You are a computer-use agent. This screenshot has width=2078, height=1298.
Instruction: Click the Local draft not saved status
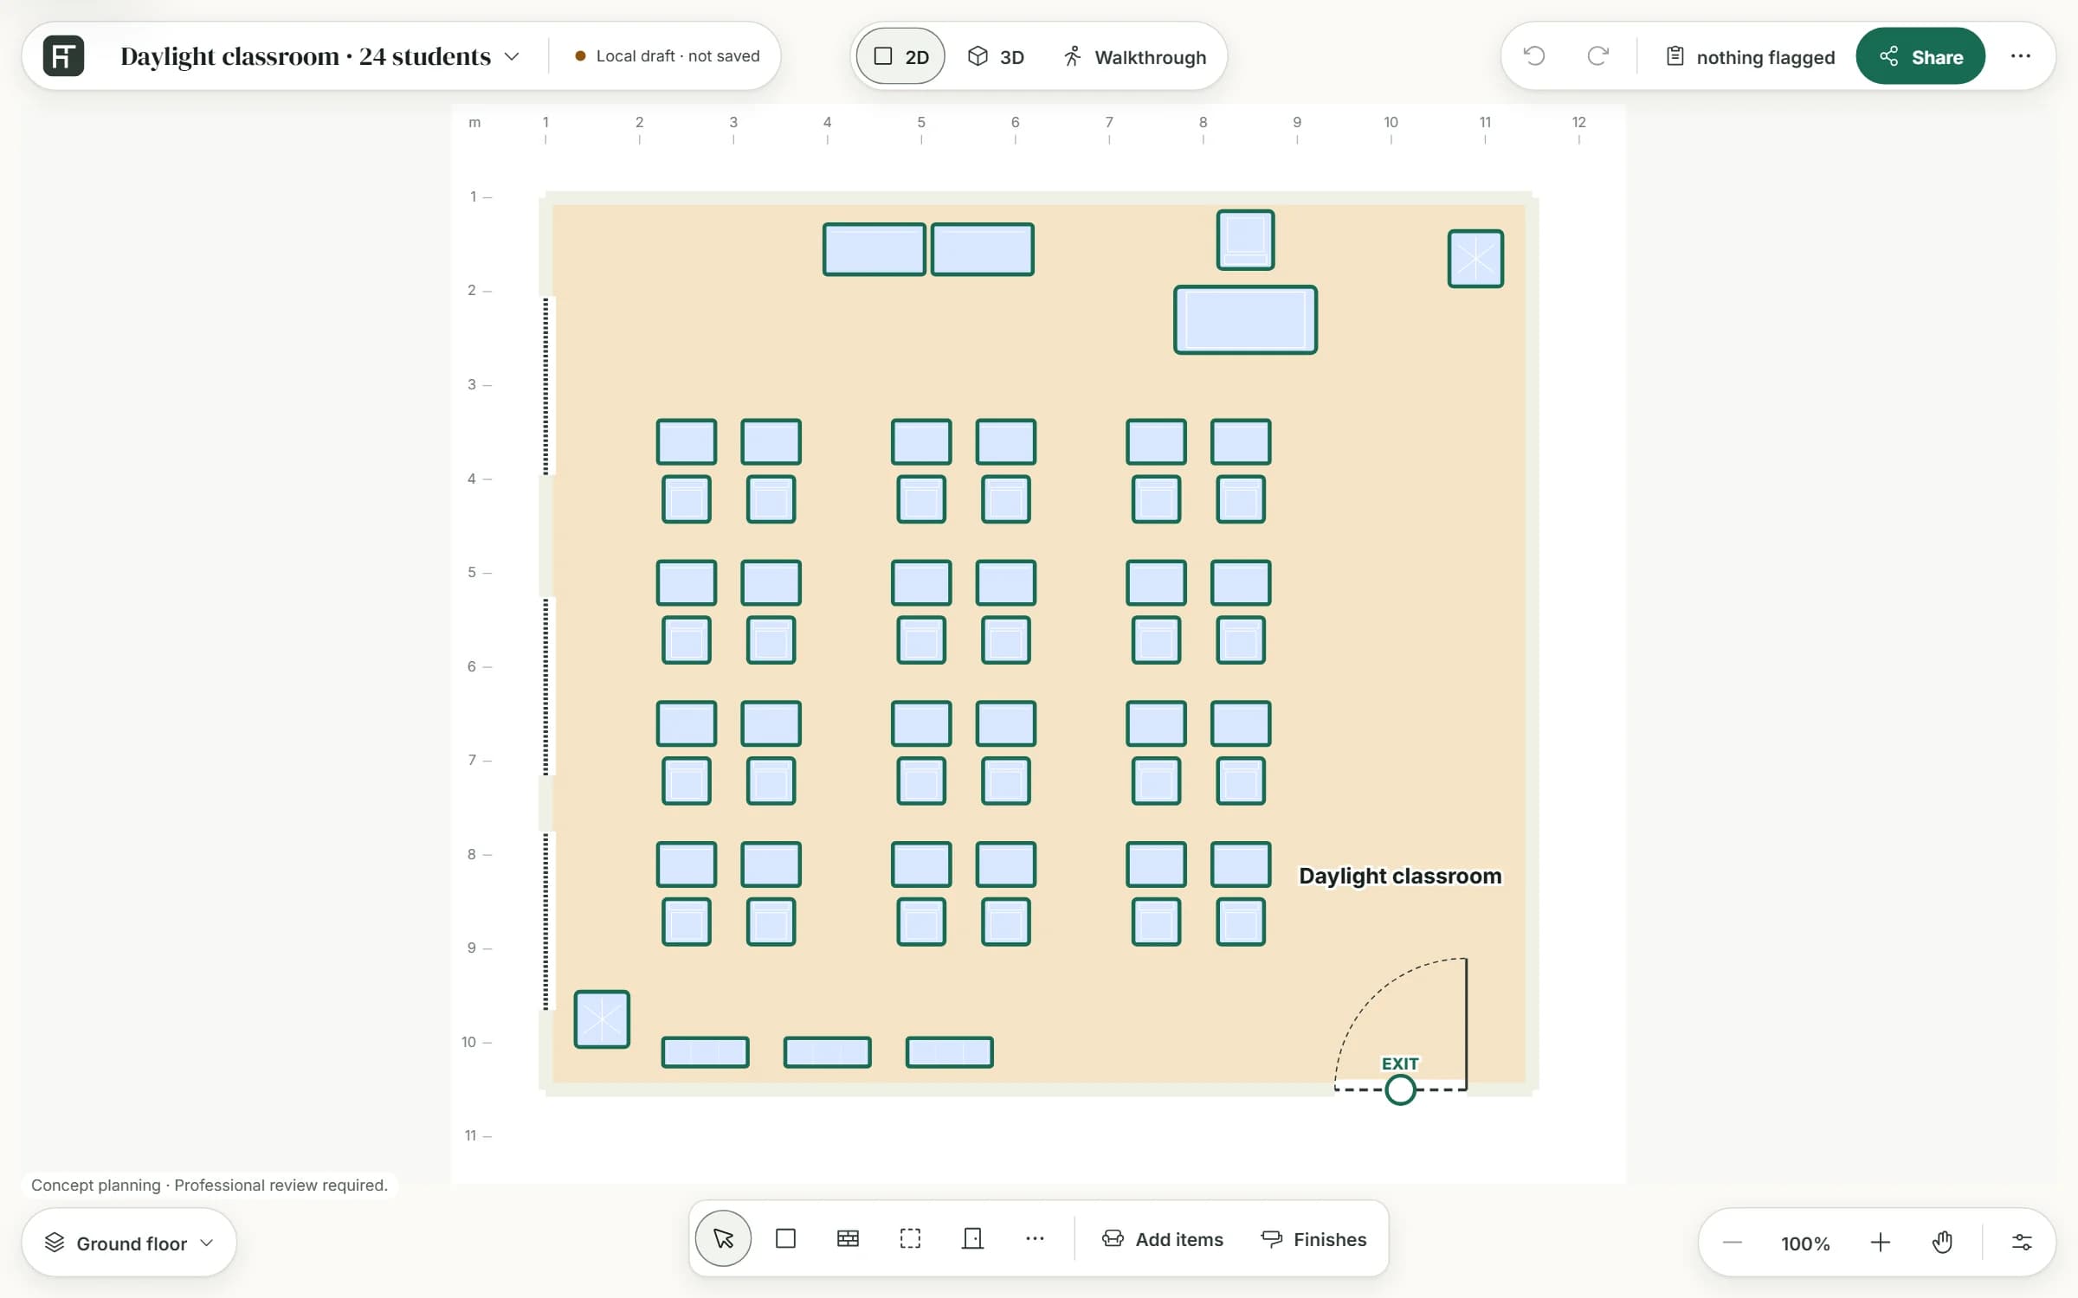667,56
